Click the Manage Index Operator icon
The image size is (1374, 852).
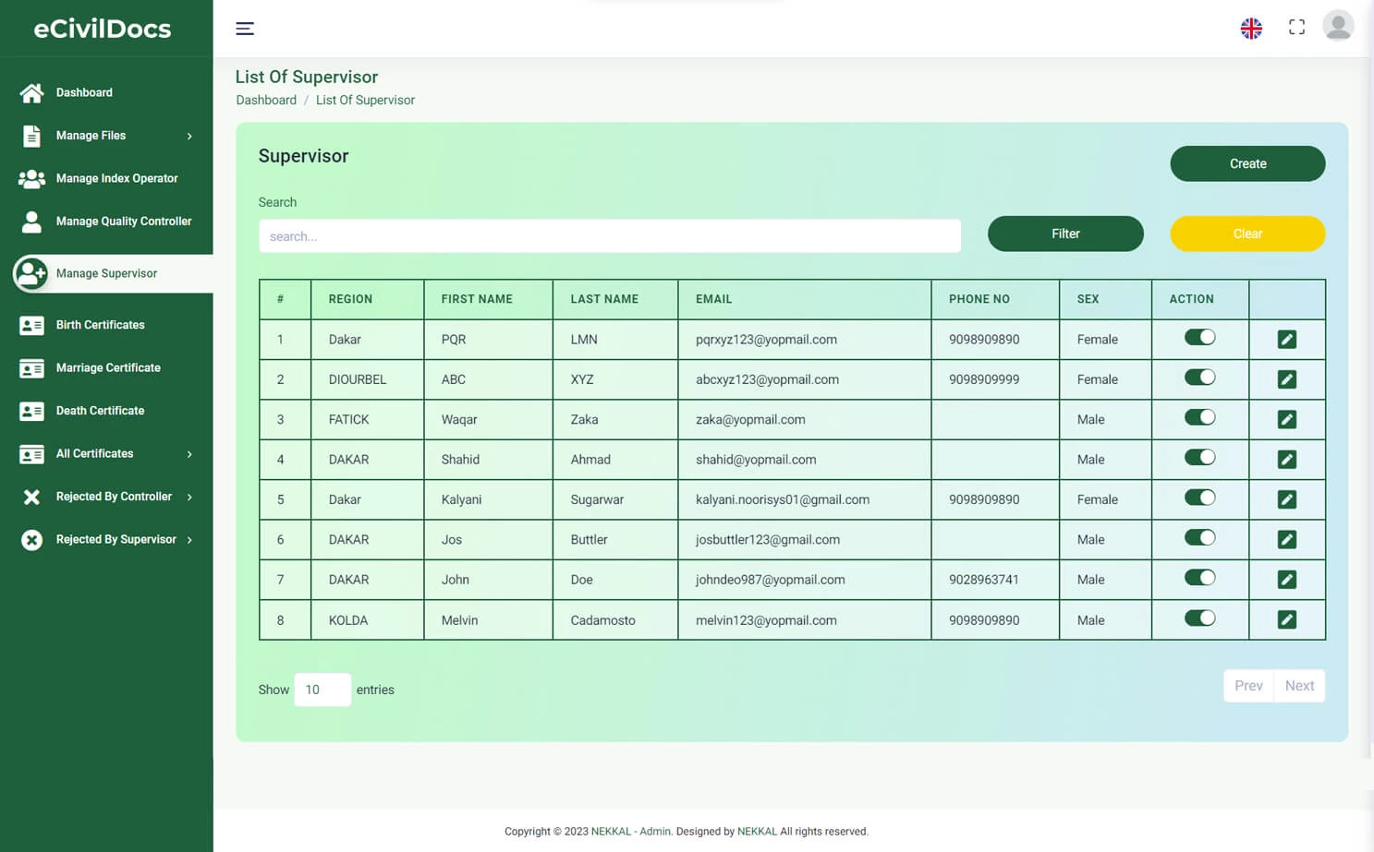[31, 178]
